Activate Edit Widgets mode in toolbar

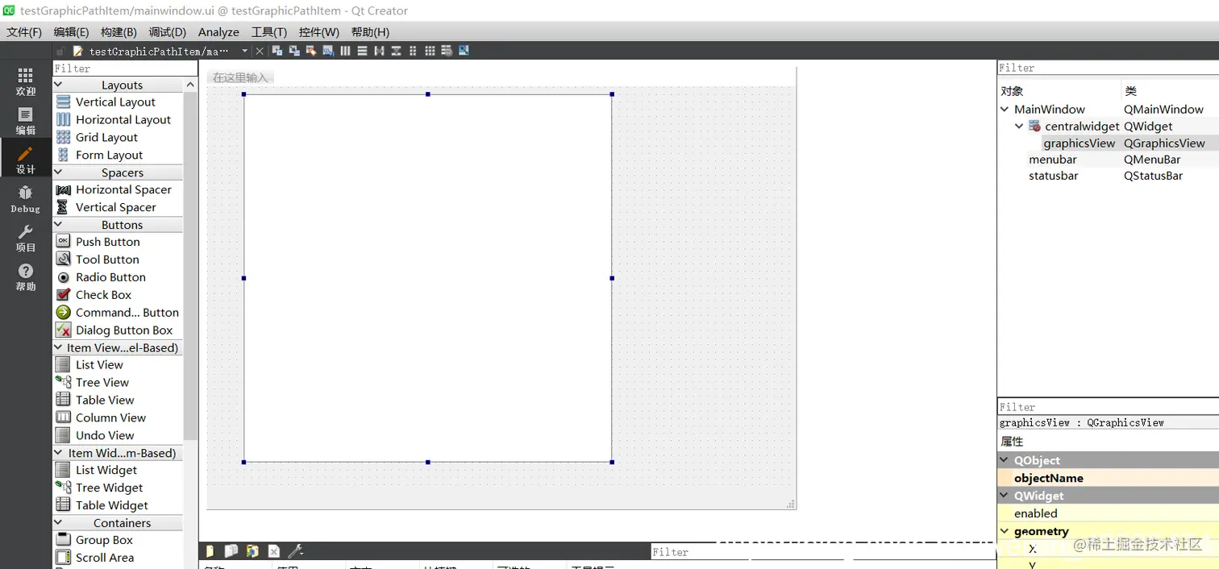(277, 51)
